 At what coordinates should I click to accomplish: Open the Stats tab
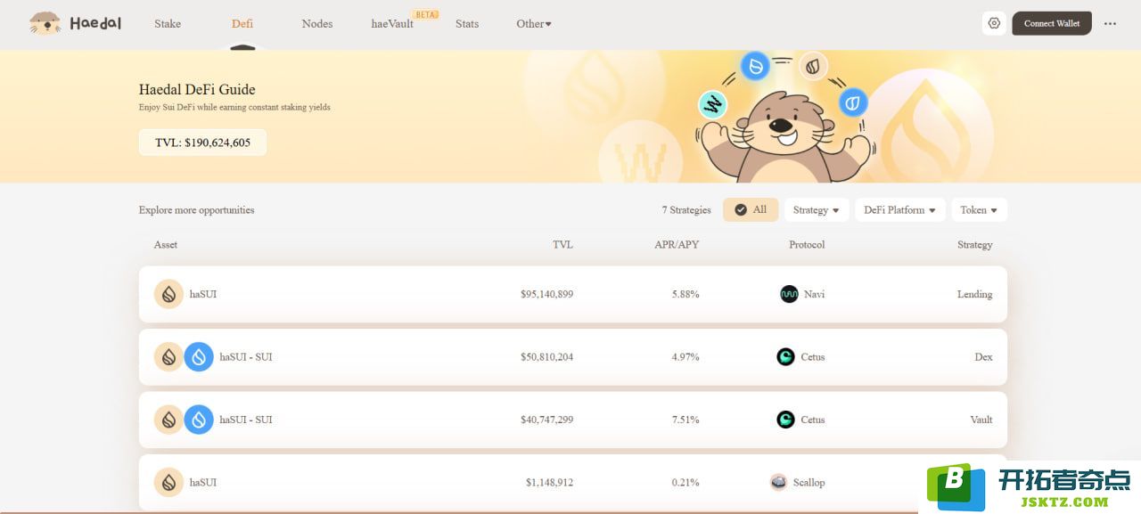click(467, 24)
